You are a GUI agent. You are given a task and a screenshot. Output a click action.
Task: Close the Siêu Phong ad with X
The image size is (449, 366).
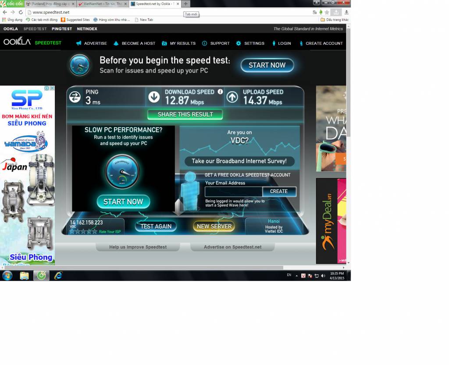point(52,88)
